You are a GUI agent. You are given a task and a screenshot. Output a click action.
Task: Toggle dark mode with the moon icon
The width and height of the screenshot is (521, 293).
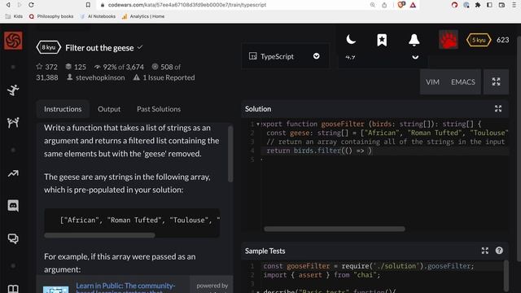(351, 40)
